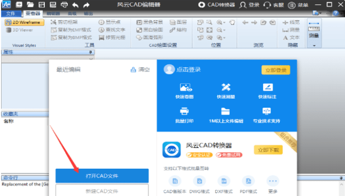This screenshot has width=345, height=196.
Task: Click the new file icon in the title bar
Action: 19,4
